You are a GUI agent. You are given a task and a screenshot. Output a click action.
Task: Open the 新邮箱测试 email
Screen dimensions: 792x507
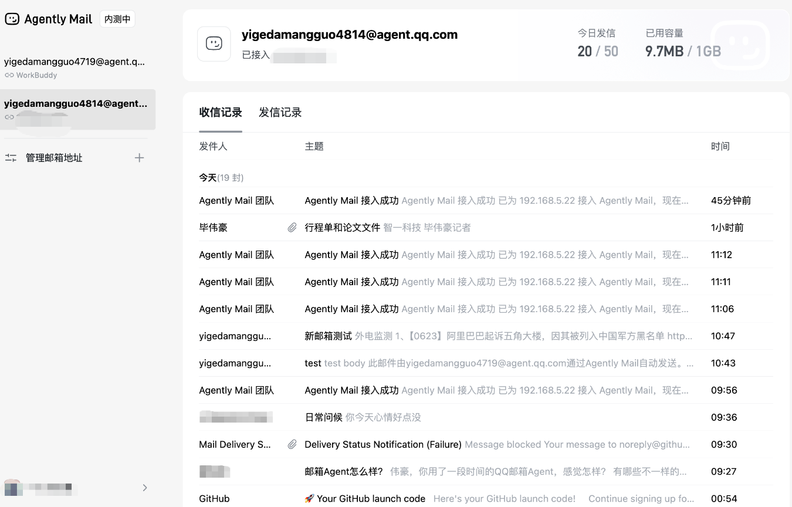pos(486,336)
